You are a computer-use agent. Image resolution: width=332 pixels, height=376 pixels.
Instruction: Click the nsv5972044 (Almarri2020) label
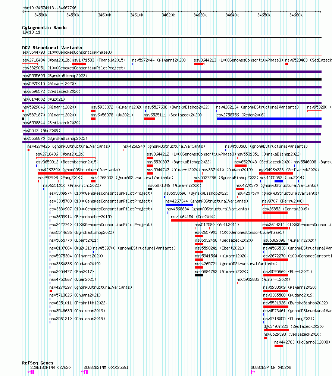click(x=159, y=60)
